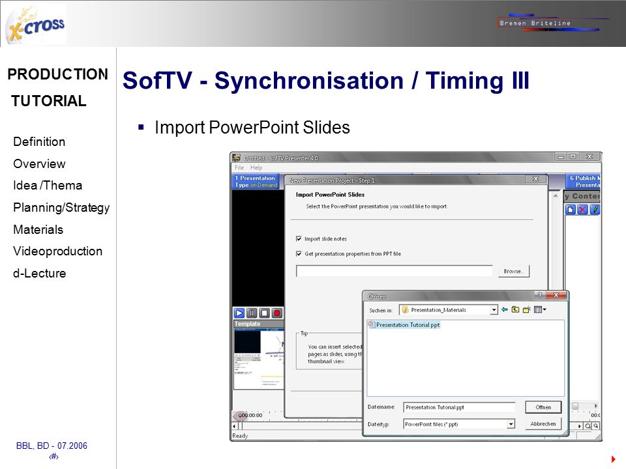Click the red Record button
This screenshot has width=626, height=469.
pos(276,313)
